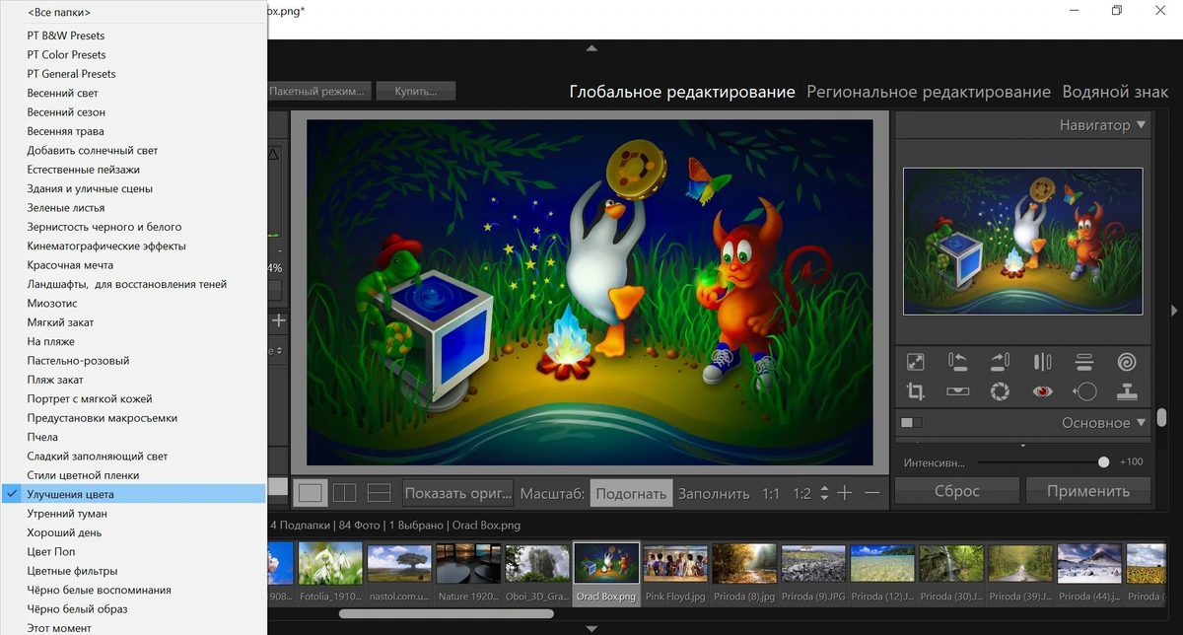Open the spiral distortion tool
Image resolution: width=1183 pixels, height=635 pixels.
[1127, 362]
